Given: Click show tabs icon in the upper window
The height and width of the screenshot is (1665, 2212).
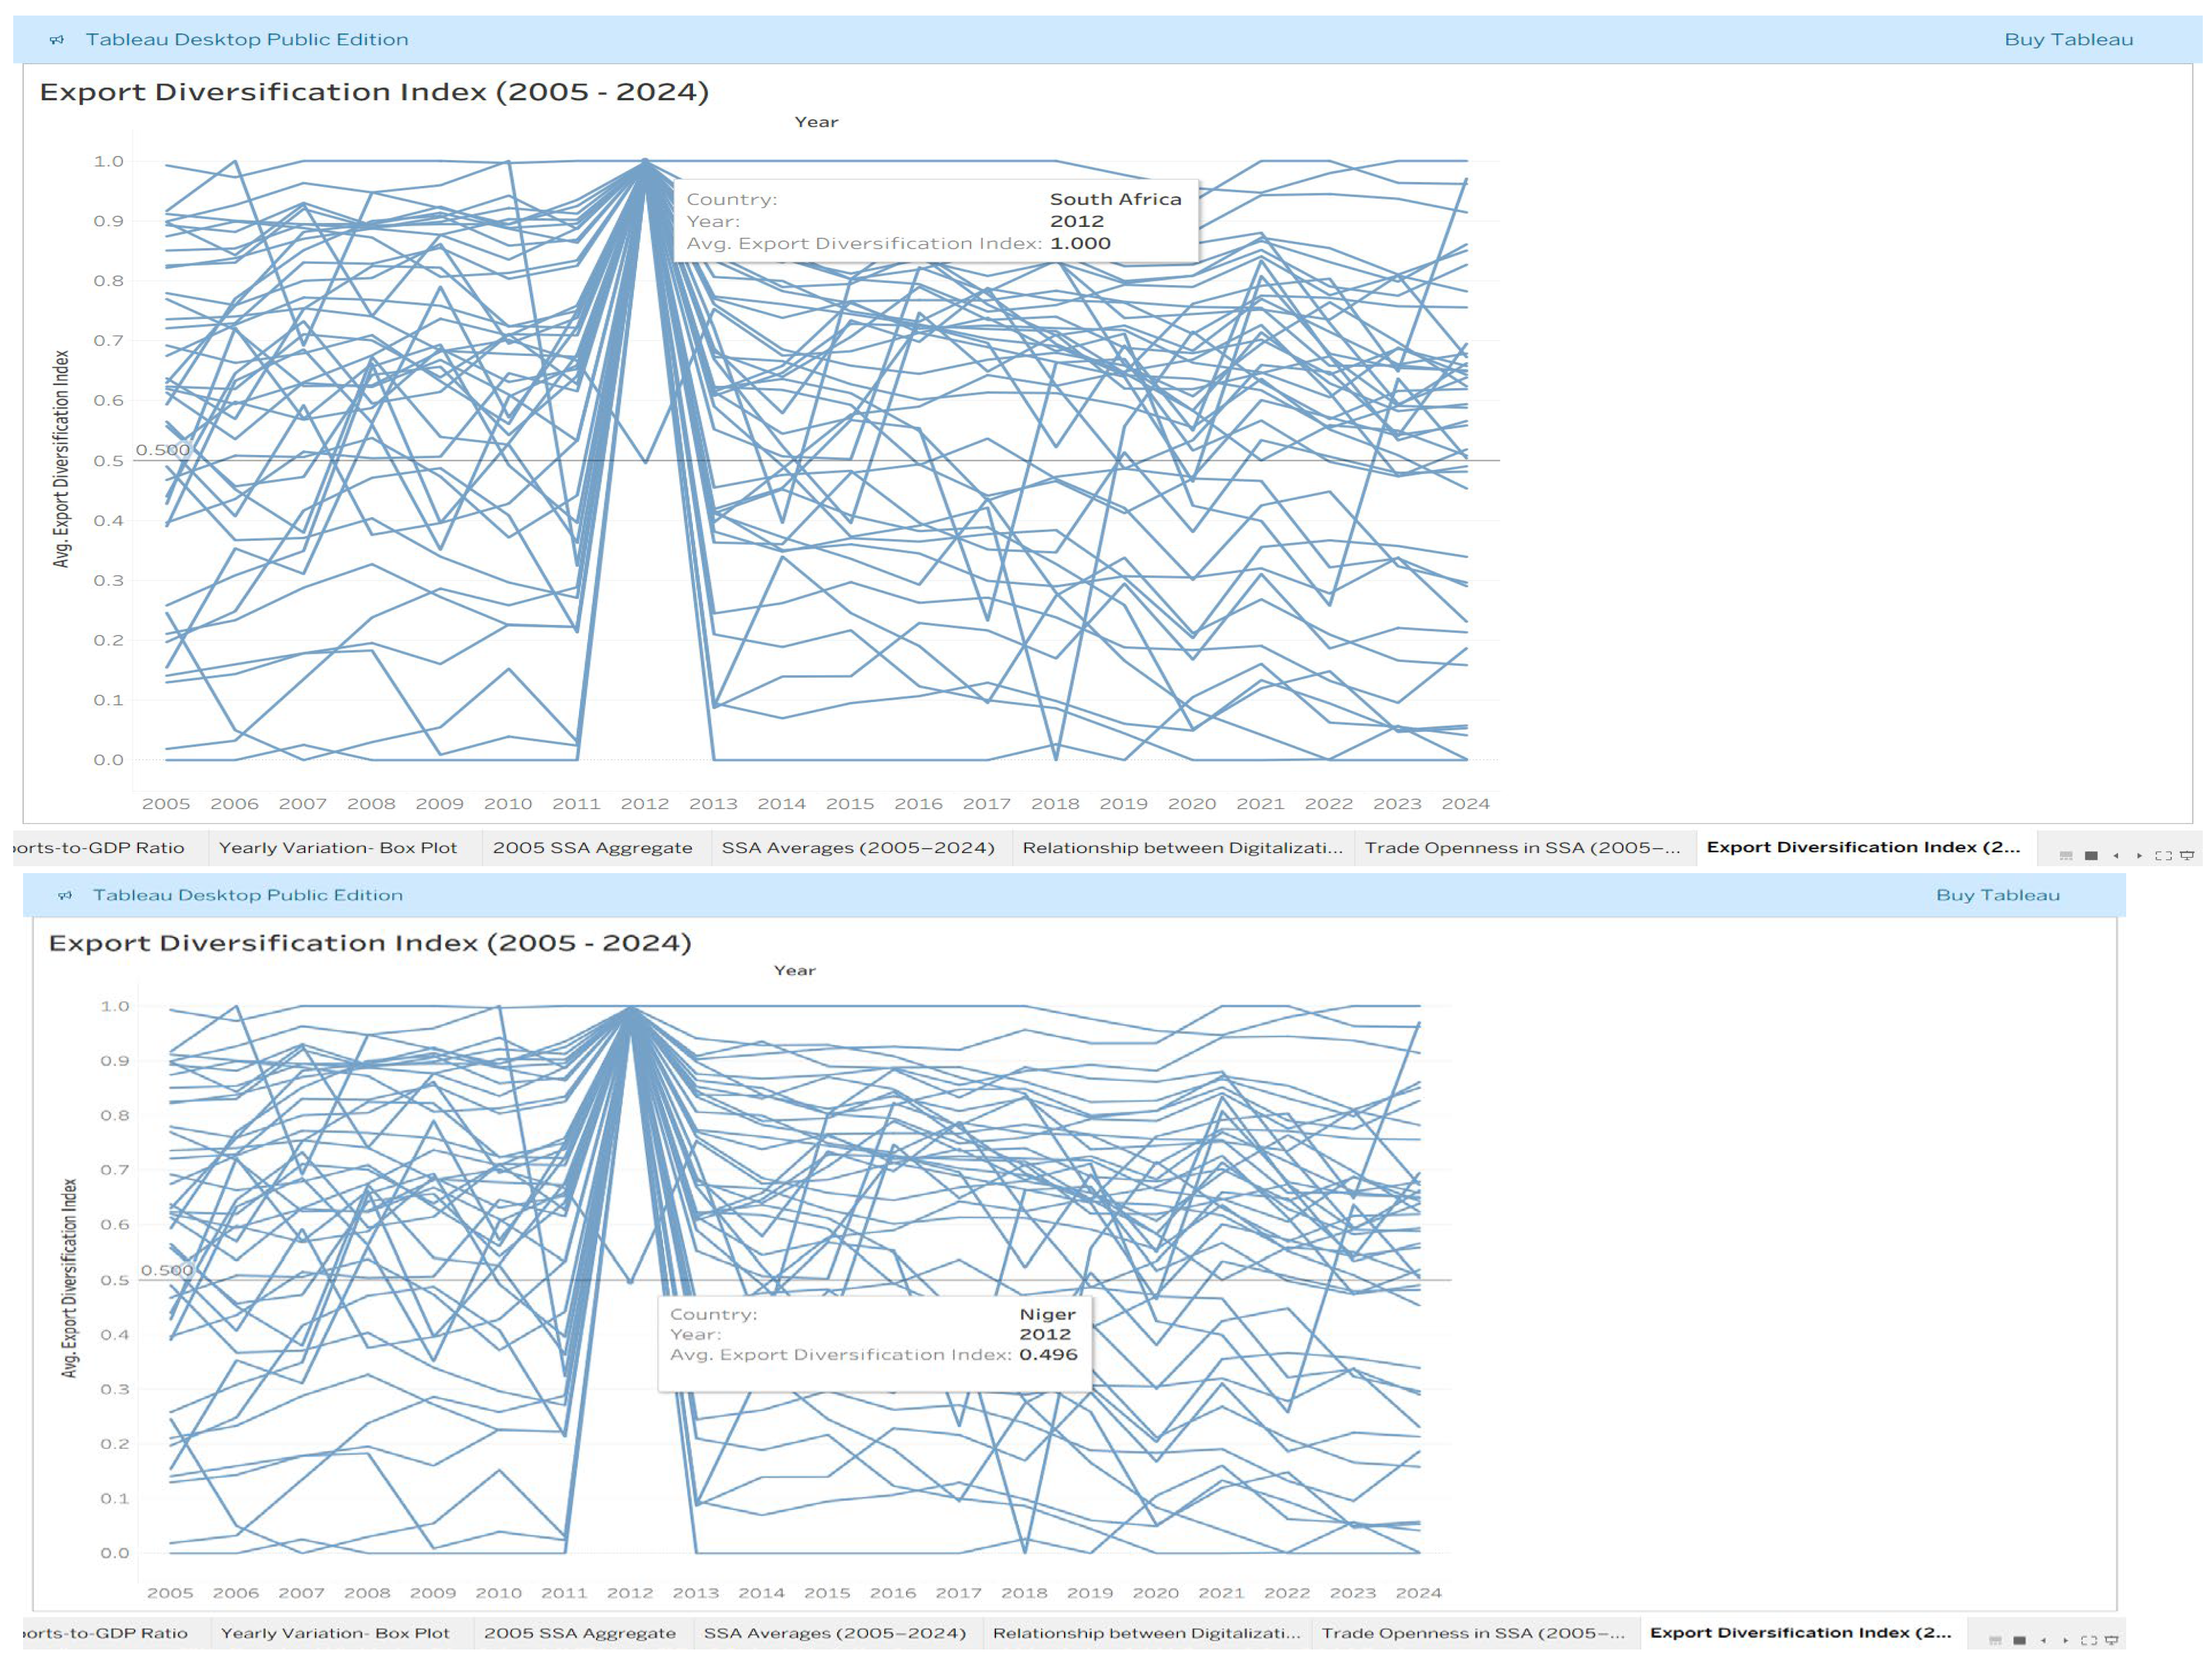Looking at the screenshot, I should [2091, 856].
